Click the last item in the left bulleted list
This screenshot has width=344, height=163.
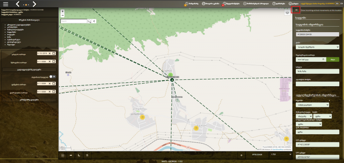11,45
